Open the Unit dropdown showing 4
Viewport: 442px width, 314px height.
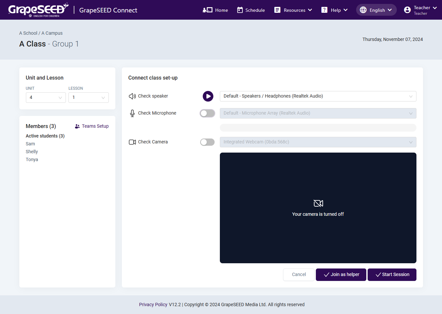point(46,98)
